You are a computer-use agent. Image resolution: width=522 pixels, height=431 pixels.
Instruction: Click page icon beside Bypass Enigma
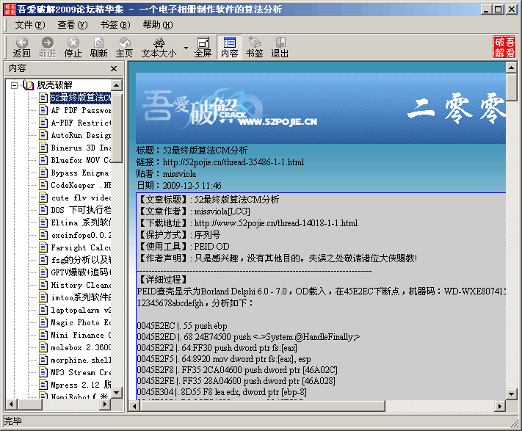point(43,173)
